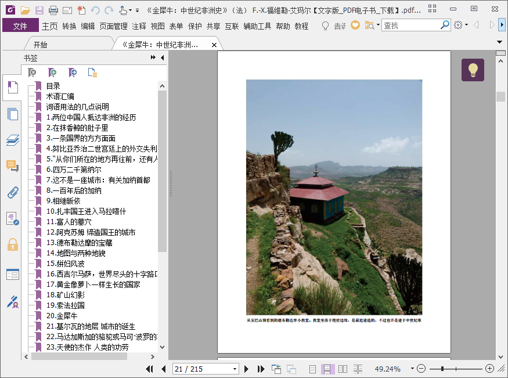Open the quick access customize dropdown arrow
Image resolution: width=508 pixels, height=378 pixels.
pyautogui.click(x=138, y=10)
